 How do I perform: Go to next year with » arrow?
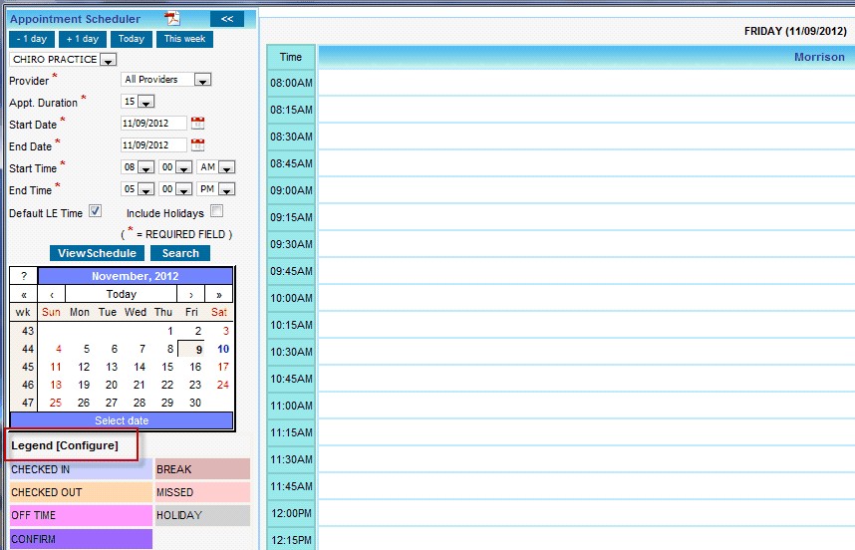tap(219, 294)
